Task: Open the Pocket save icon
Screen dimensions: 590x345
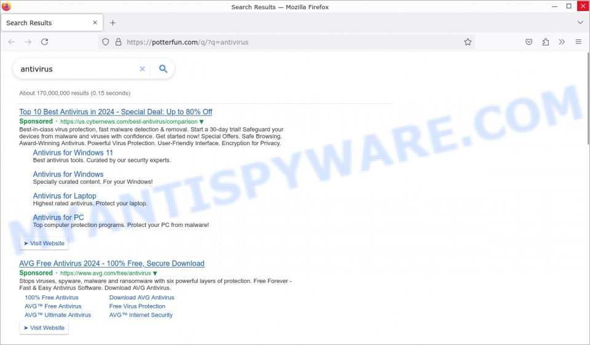Action: click(x=529, y=42)
